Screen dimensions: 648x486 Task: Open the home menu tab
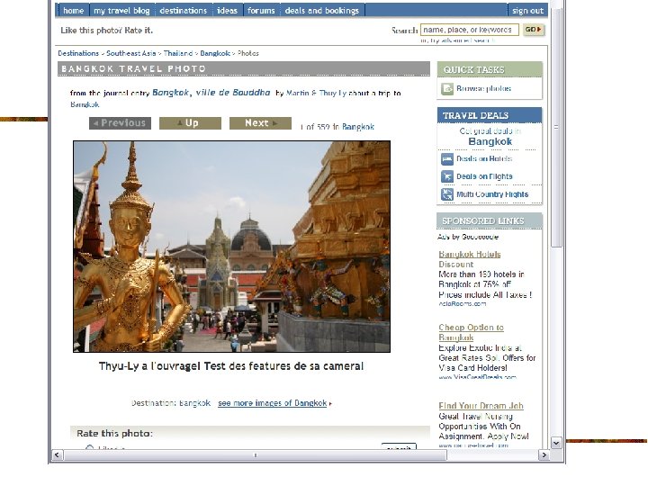coord(73,10)
